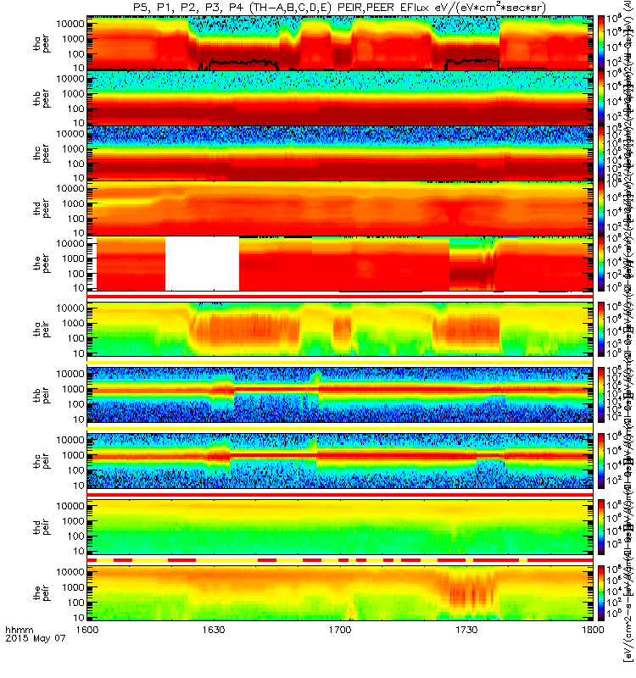
Task: Click the thd peir ion spectrogram panel
Action: pyautogui.click(x=340, y=526)
